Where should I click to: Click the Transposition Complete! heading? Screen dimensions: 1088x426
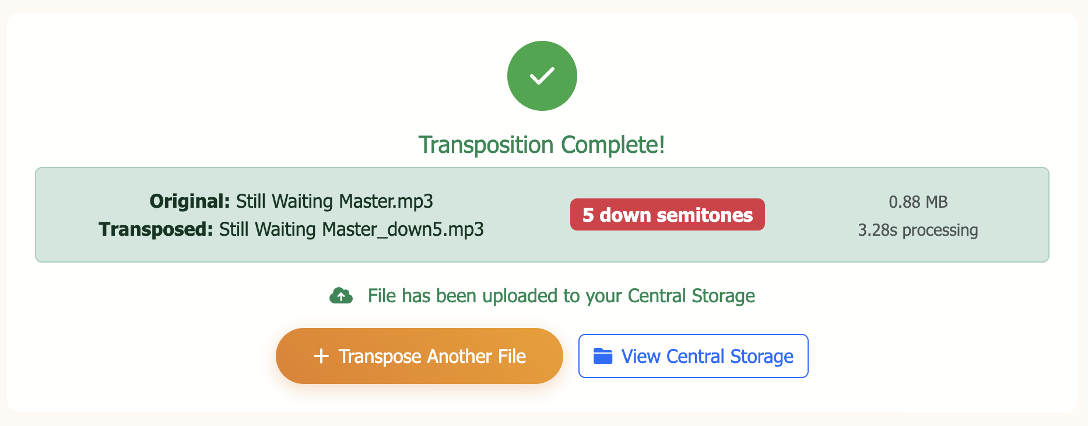pyautogui.click(x=542, y=145)
